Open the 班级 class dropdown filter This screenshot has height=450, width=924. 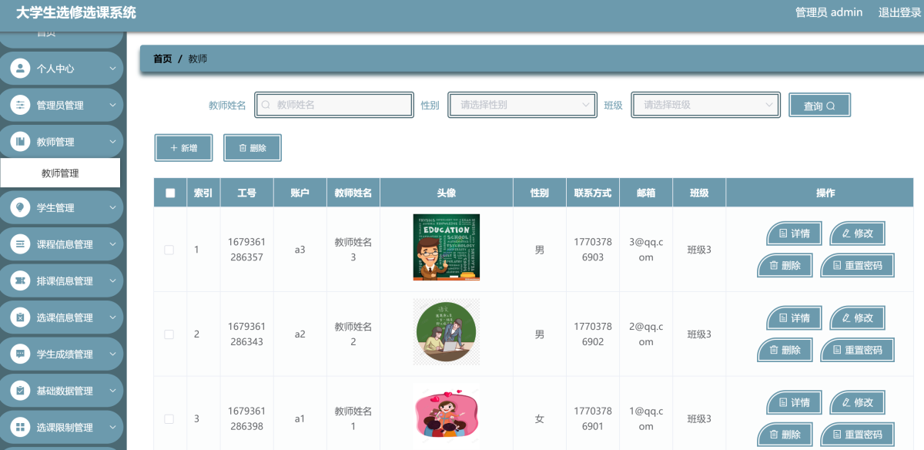(705, 106)
